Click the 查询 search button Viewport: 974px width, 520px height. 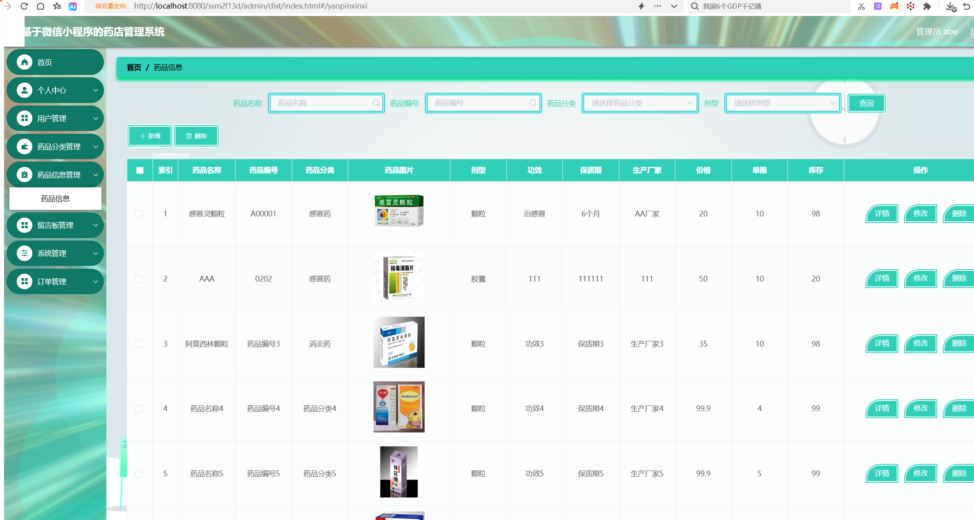(x=866, y=103)
